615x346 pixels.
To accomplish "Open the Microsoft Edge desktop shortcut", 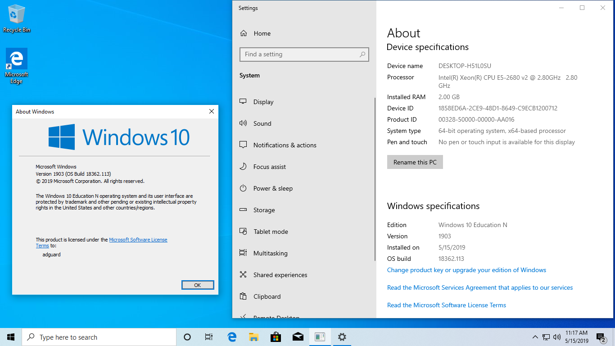I will click(17, 66).
